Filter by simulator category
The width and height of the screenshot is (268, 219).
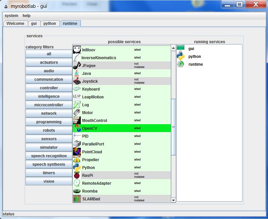coord(49,147)
